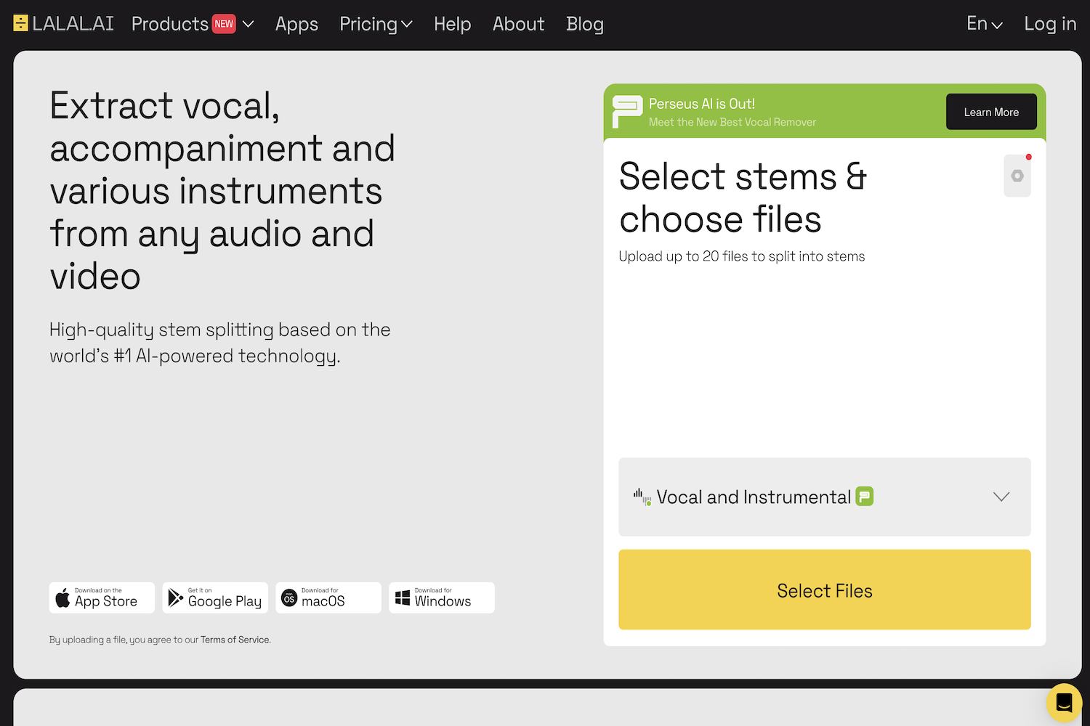Click the Upload up to 20 files text
Screen dimensions: 1090x726
pyautogui.click(x=742, y=256)
